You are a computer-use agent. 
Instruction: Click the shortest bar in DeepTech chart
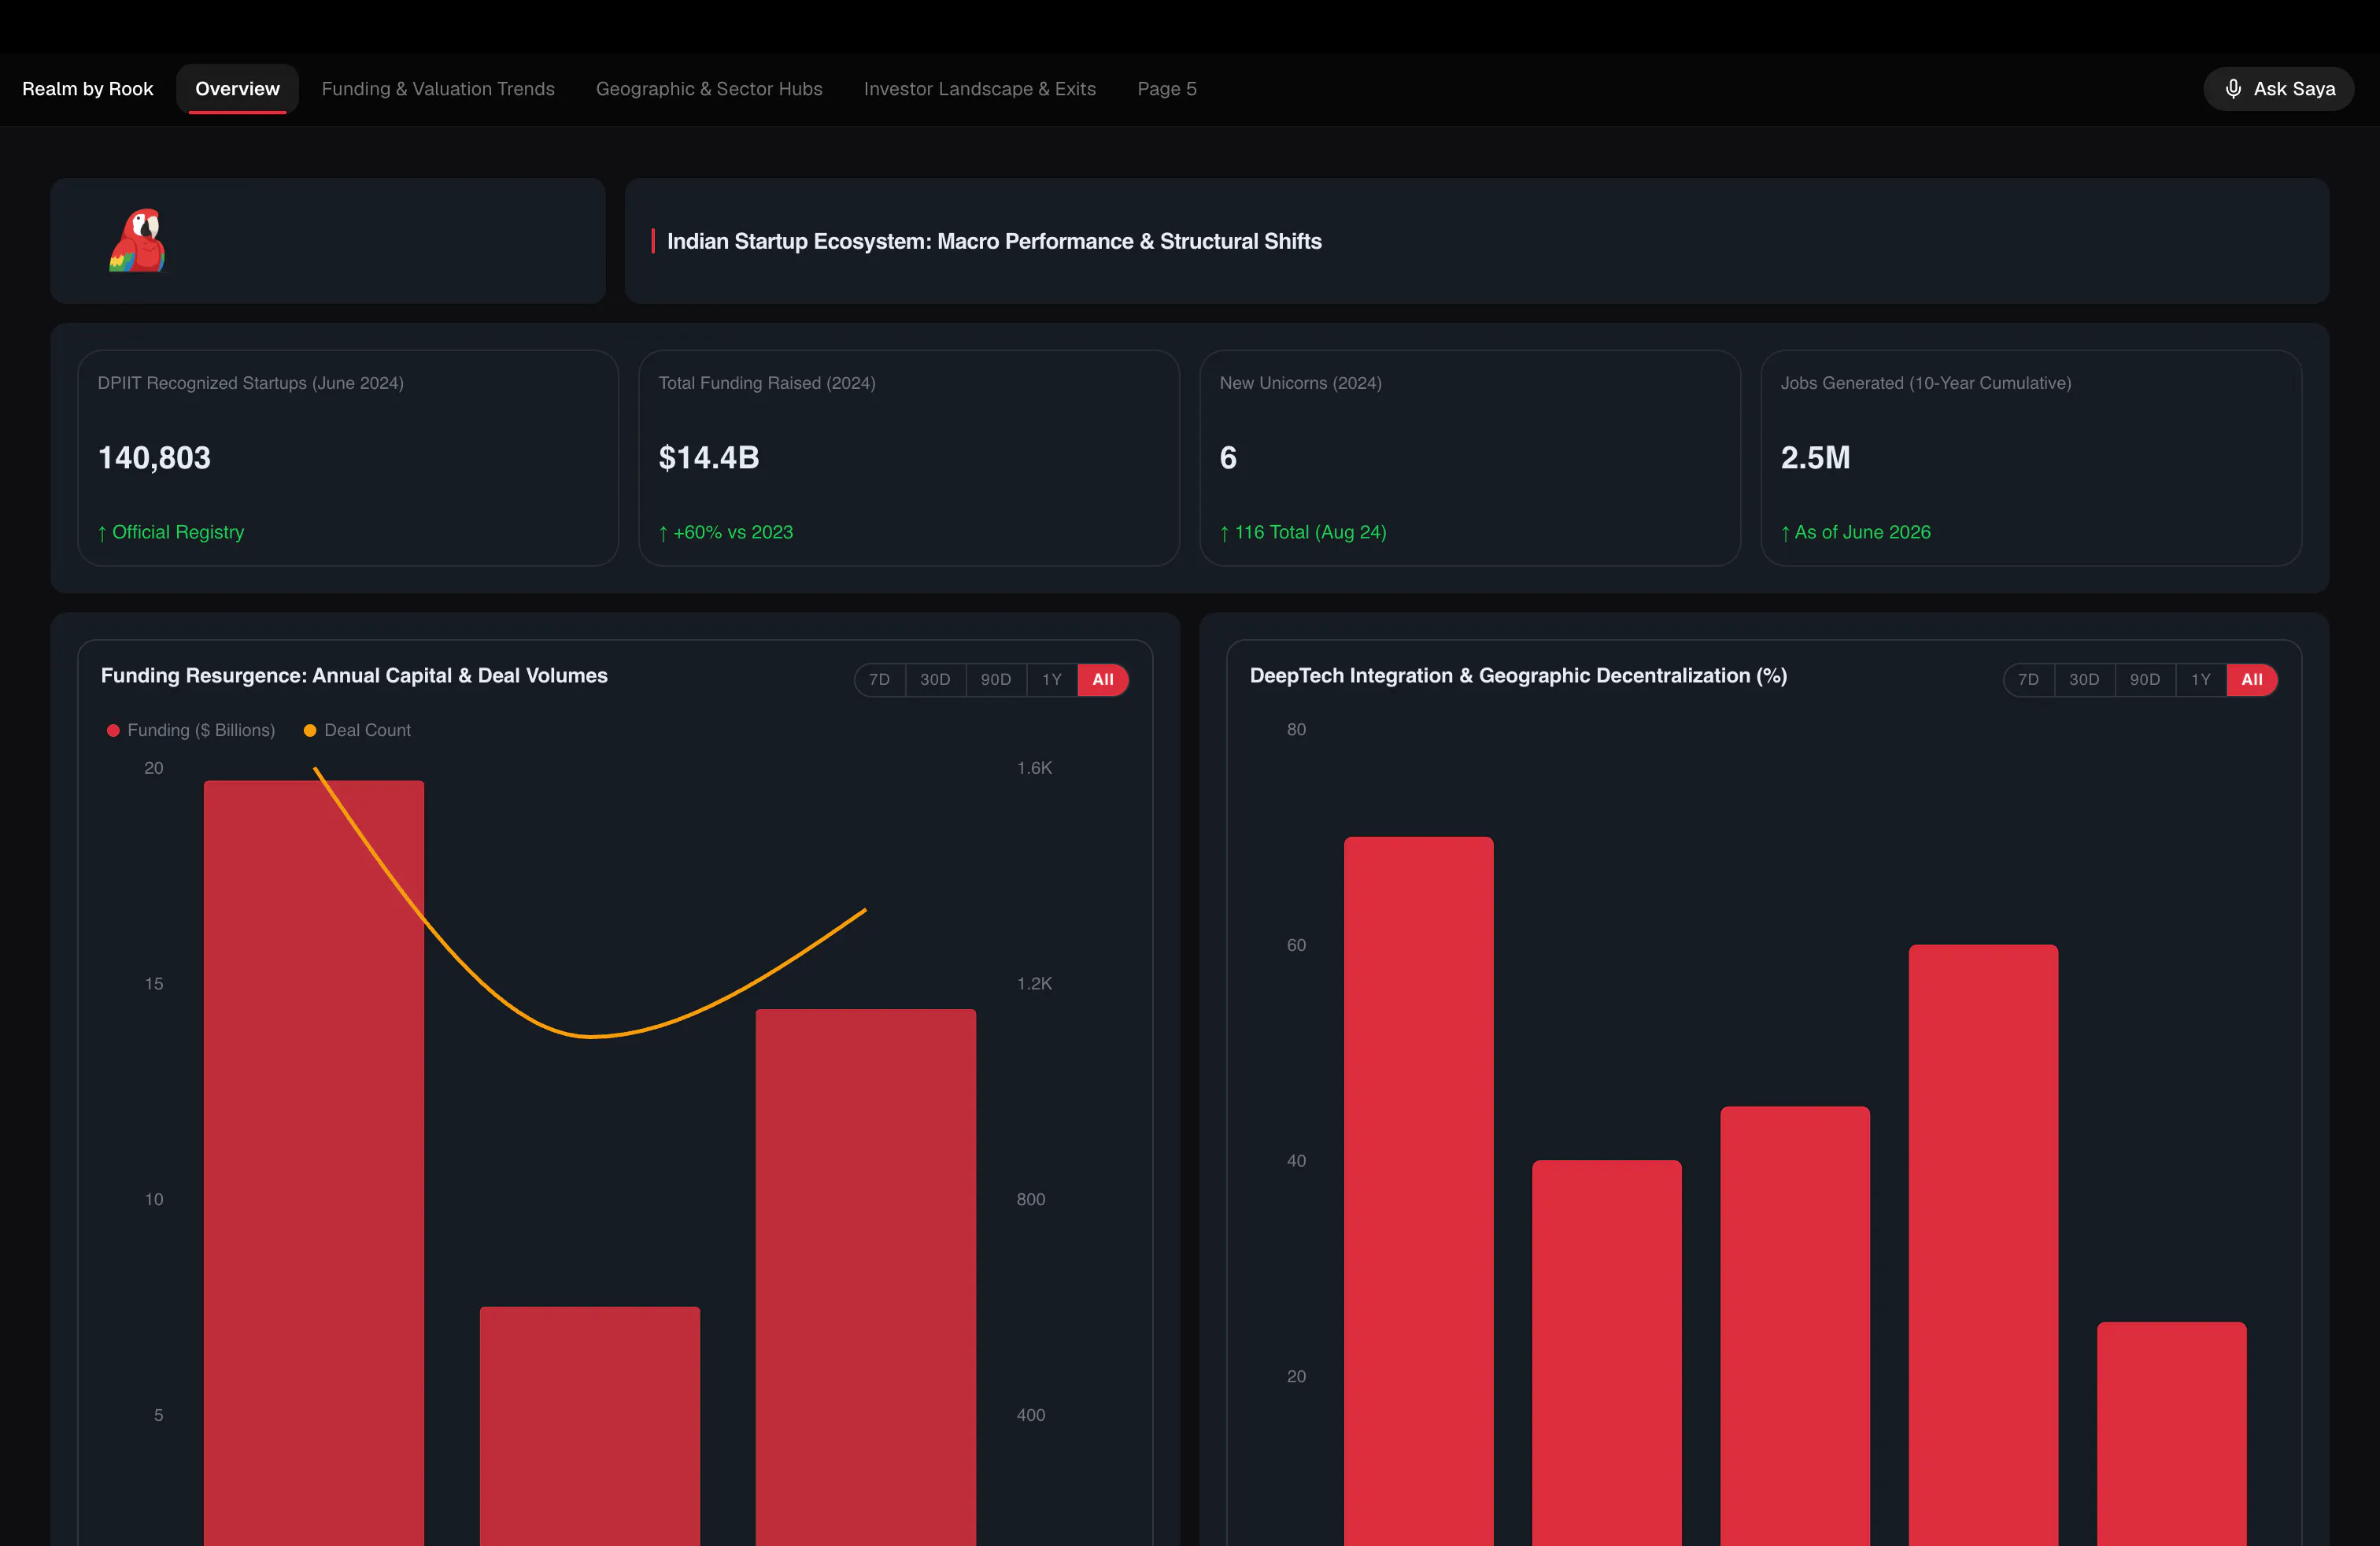click(2171, 1433)
